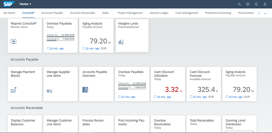Refresh Cash Discount Forecast tile icon
The height and width of the screenshot is (133, 272).
(x=191, y=97)
